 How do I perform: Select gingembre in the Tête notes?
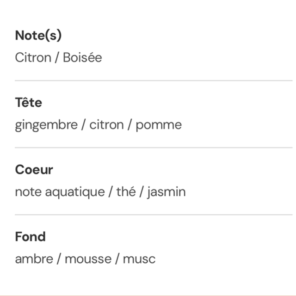pos(46,125)
